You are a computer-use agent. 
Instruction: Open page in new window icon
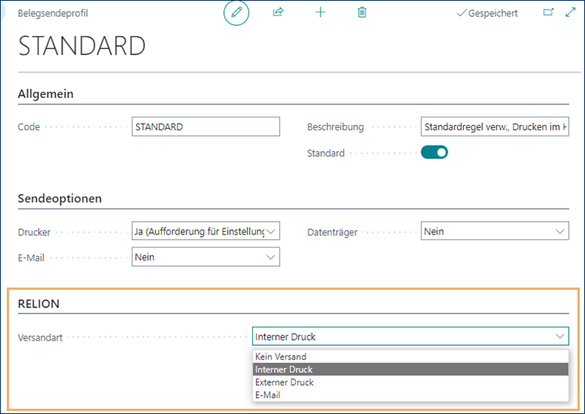548,13
